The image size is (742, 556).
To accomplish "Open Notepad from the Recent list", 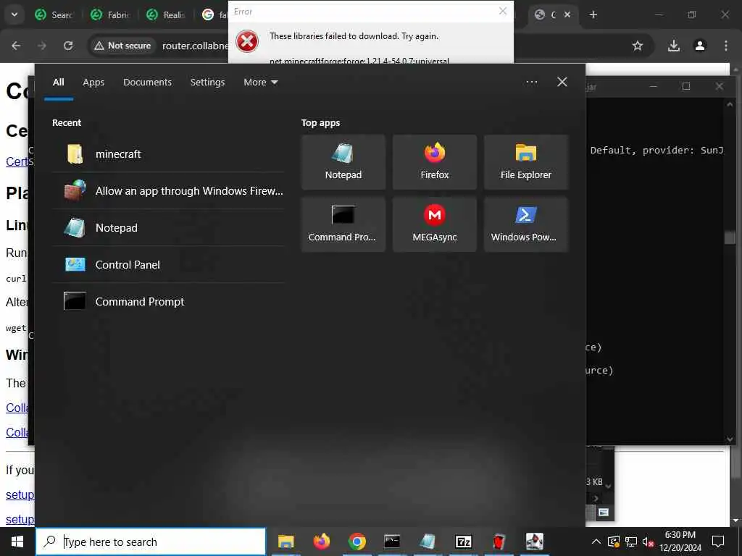I will coord(168,228).
